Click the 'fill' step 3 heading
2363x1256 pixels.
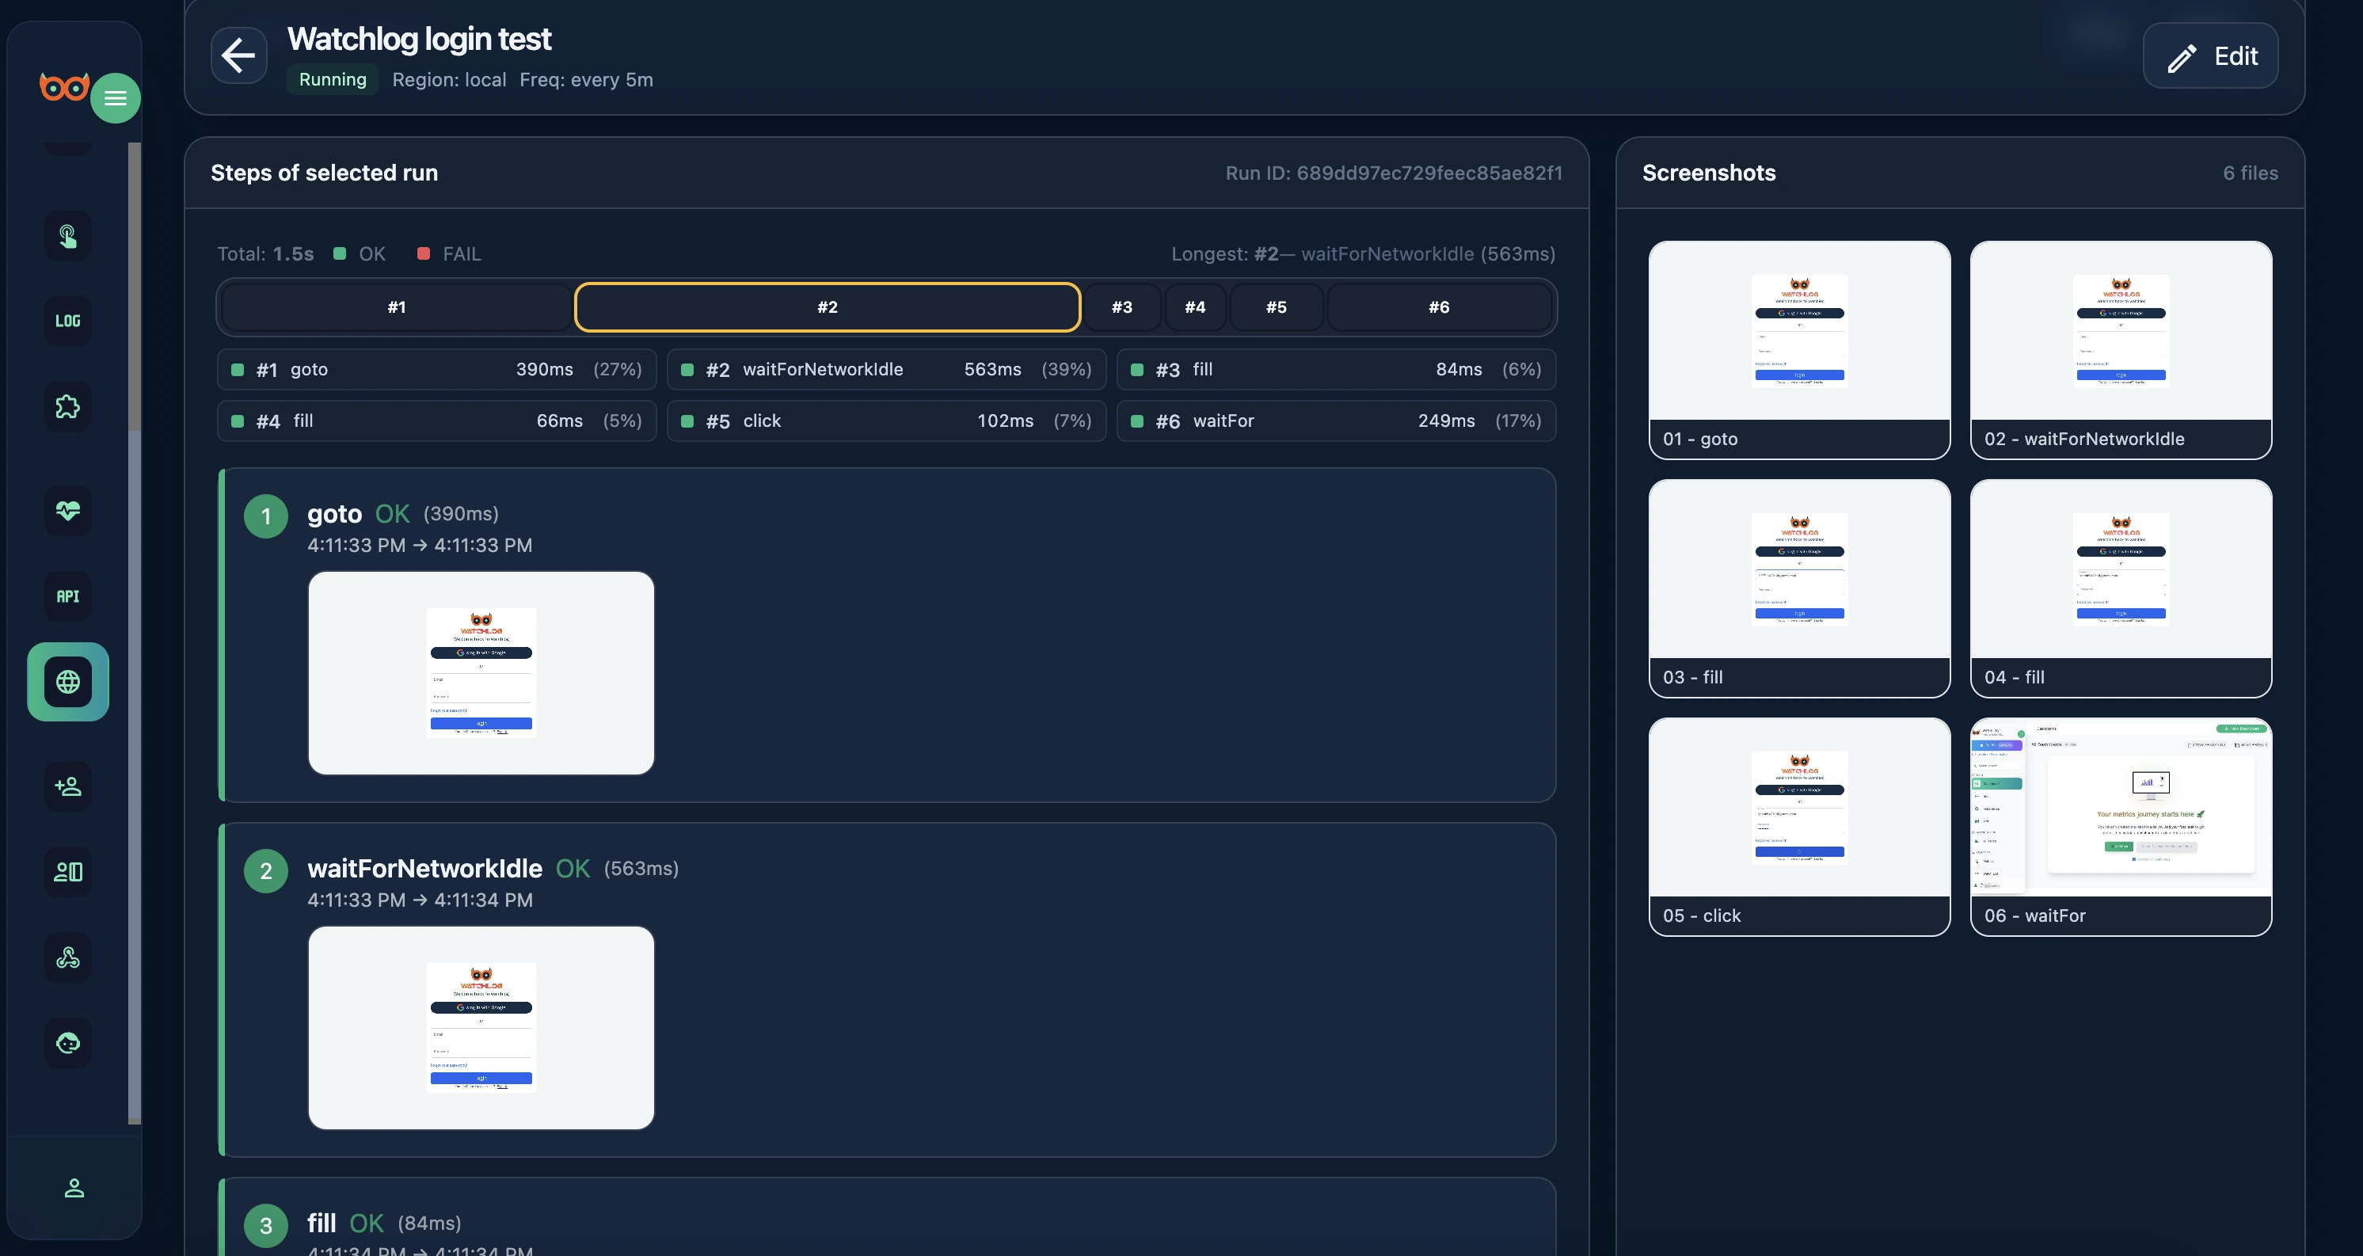point(321,1223)
